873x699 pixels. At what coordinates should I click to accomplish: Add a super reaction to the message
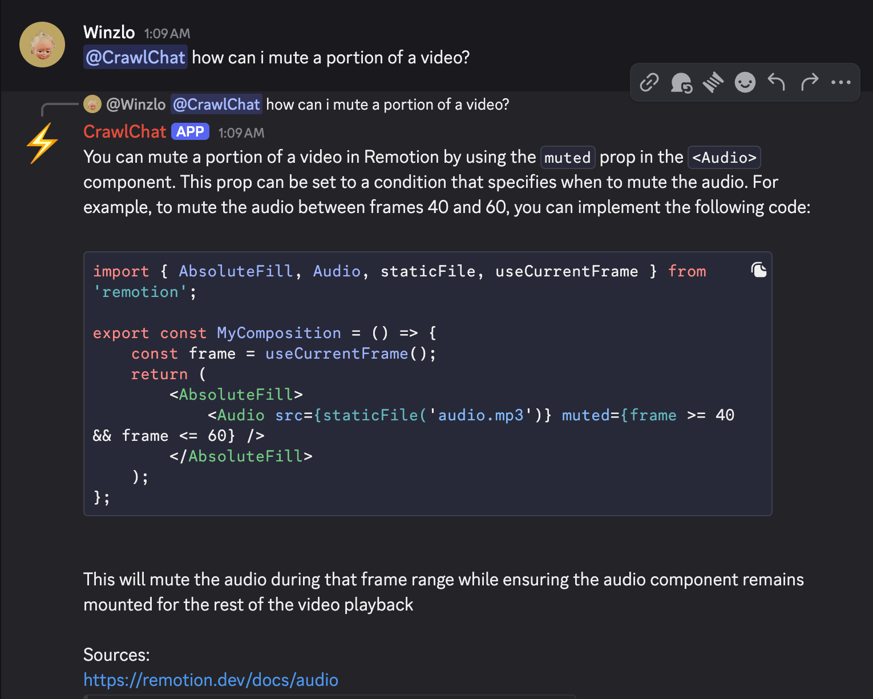[714, 82]
